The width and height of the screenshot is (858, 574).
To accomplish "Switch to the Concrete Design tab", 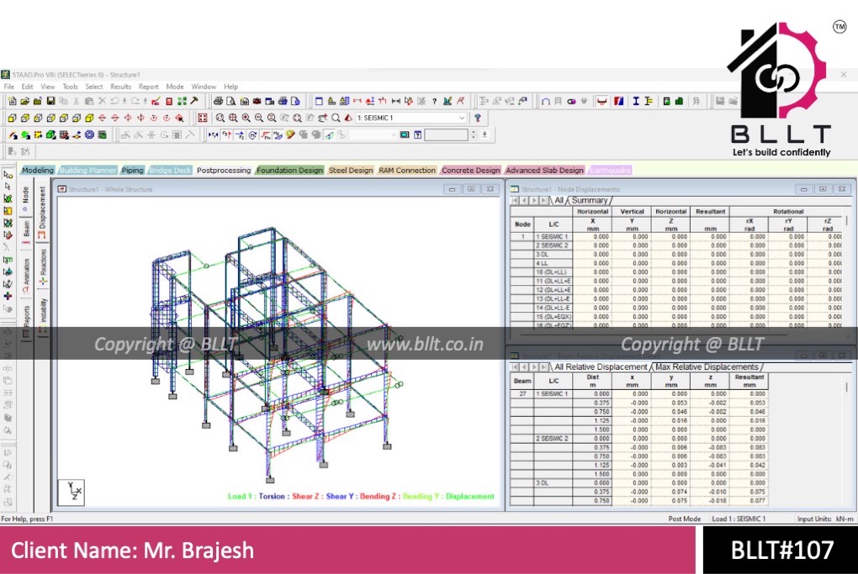I will pos(470,171).
